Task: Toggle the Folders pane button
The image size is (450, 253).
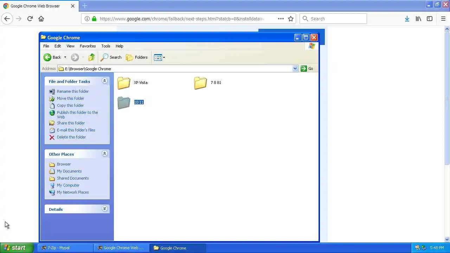Action: click(x=137, y=57)
